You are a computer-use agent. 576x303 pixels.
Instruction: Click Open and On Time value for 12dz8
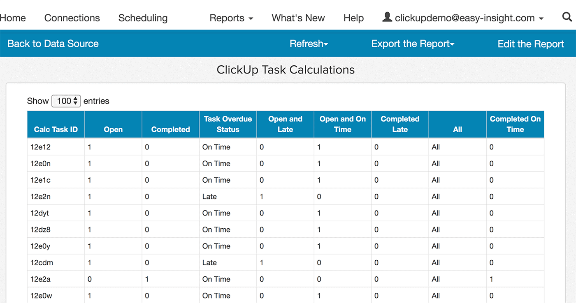pos(319,230)
